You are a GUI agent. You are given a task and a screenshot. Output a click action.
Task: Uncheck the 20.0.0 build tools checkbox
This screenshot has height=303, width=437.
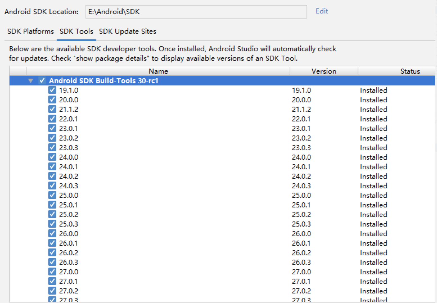pos(52,100)
